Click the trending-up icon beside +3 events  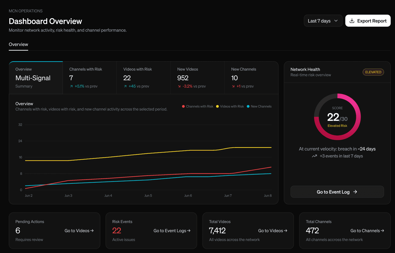[x=315, y=156]
